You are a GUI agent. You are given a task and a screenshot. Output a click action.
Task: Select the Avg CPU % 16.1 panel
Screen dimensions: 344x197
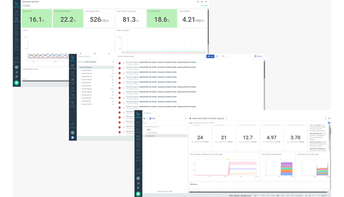pyautogui.click(x=37, y=18)
